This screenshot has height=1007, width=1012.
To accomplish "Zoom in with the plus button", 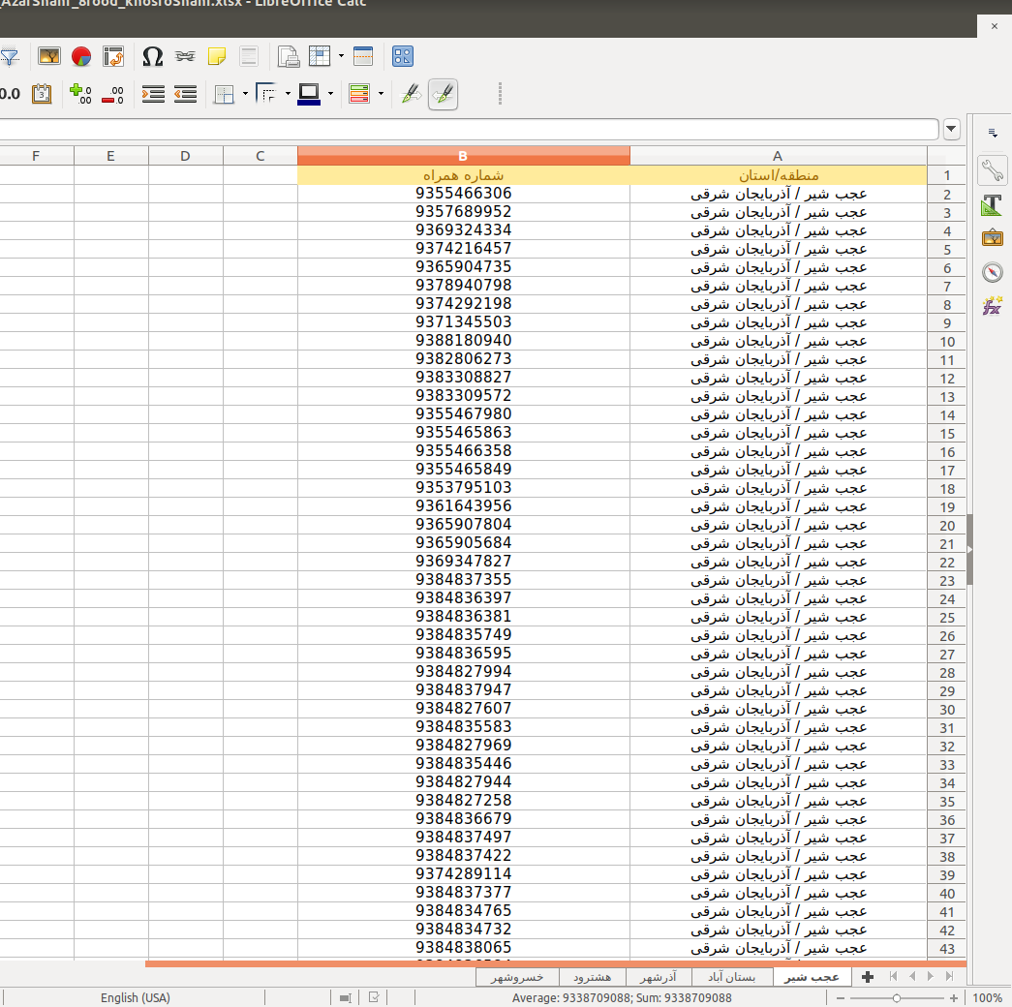I will coord(953,998).
